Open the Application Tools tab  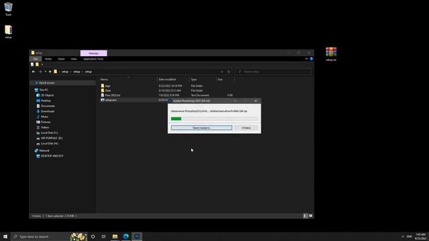click(93, 59)
